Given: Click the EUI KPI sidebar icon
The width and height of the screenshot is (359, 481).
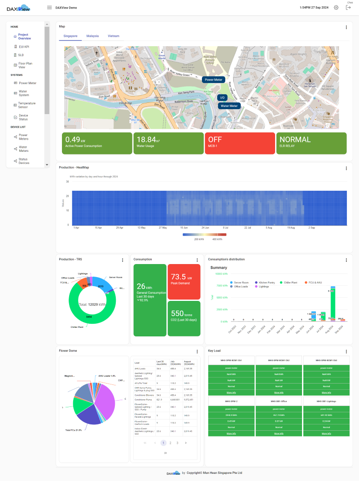Looking at the screenshot, I should pos(15,47).
